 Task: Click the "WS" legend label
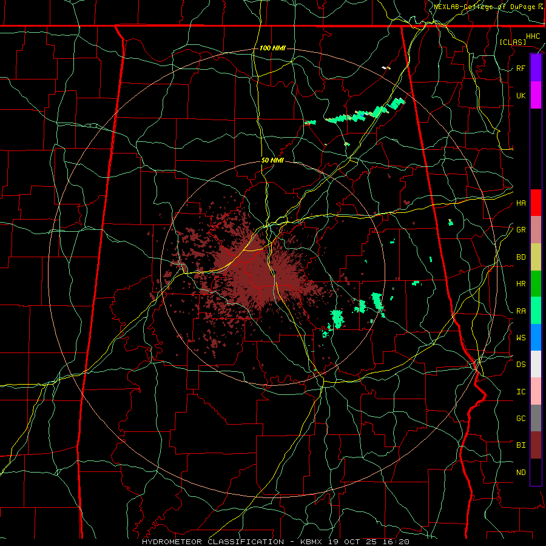coord(521,337)
